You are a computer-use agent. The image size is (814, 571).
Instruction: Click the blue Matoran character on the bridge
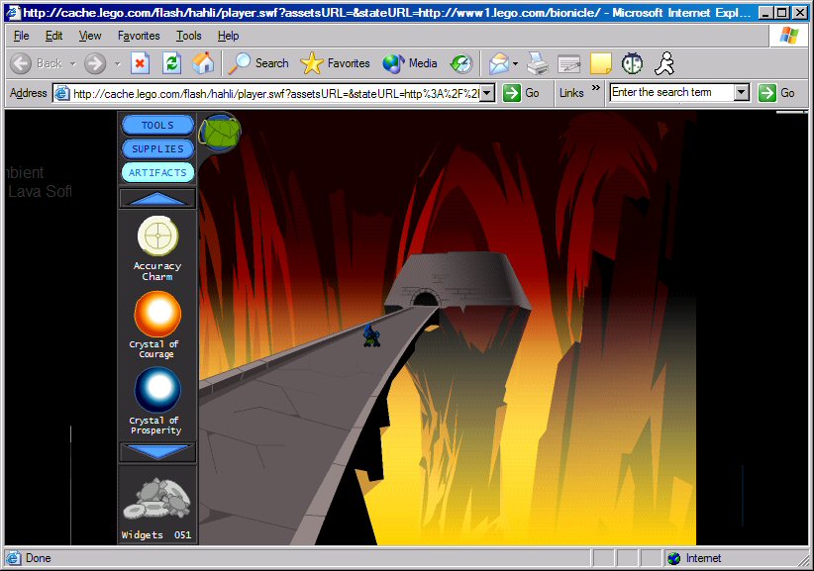370,335
